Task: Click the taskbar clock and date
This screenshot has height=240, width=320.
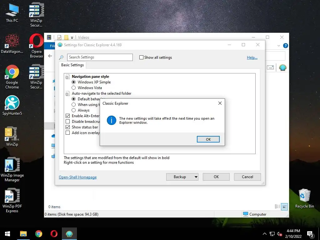Action: (293, 234)
